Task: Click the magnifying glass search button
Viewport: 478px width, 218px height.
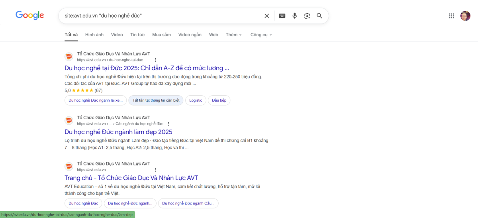Action: coord(319,16)
